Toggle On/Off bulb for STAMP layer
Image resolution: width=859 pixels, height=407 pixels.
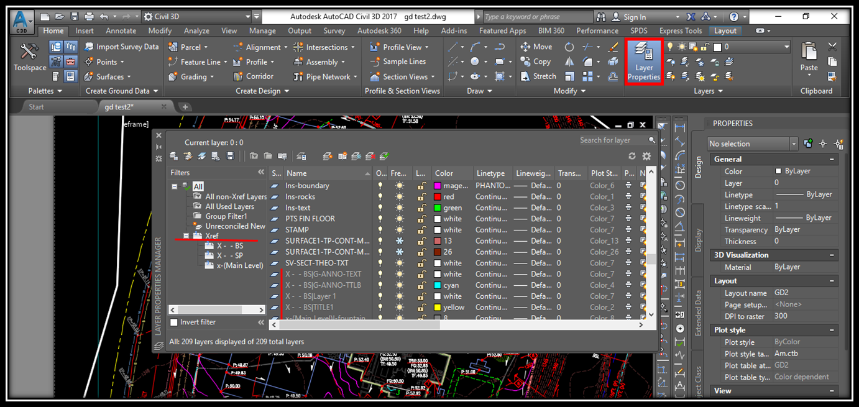pyautogui.click(x=381, y=230)
